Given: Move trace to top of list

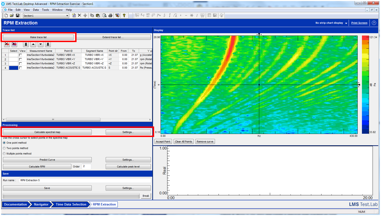Looking at the screenshot, I should (26, 44).
